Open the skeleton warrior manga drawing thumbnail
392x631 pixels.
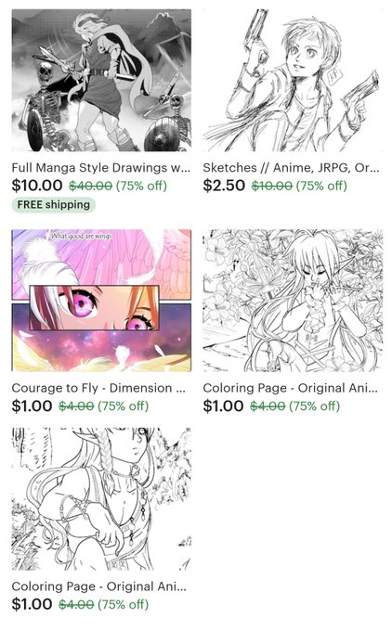pos(101,81)
